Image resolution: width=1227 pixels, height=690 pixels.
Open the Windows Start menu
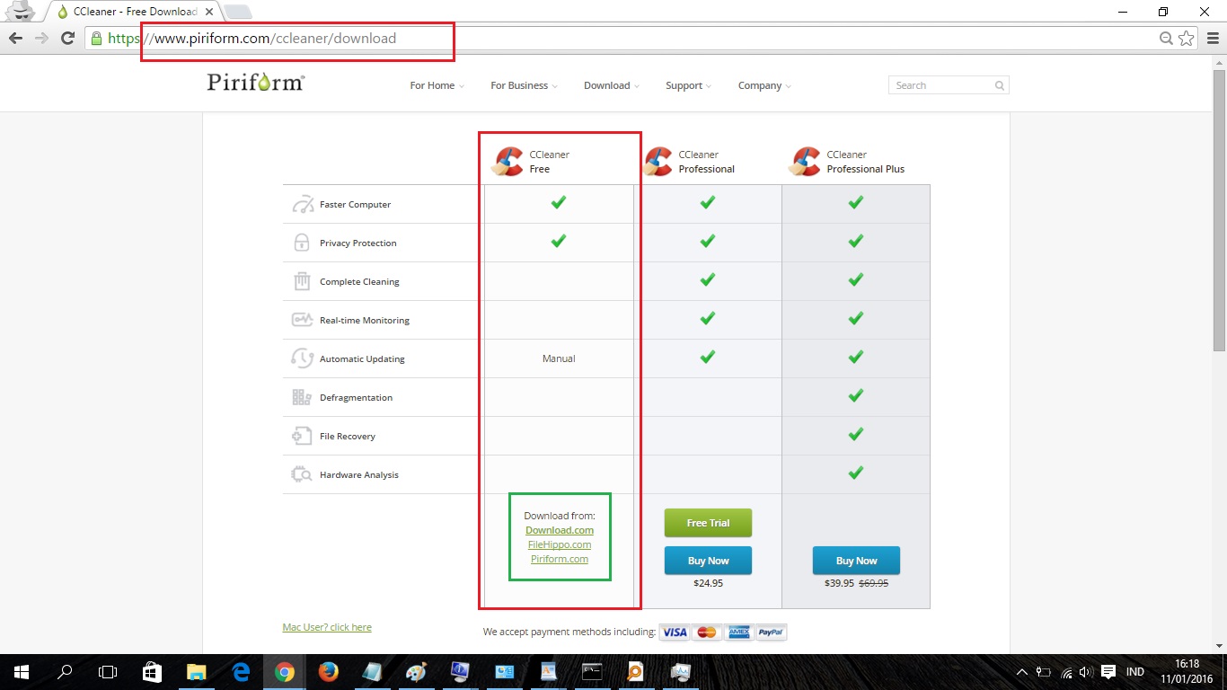22,672
